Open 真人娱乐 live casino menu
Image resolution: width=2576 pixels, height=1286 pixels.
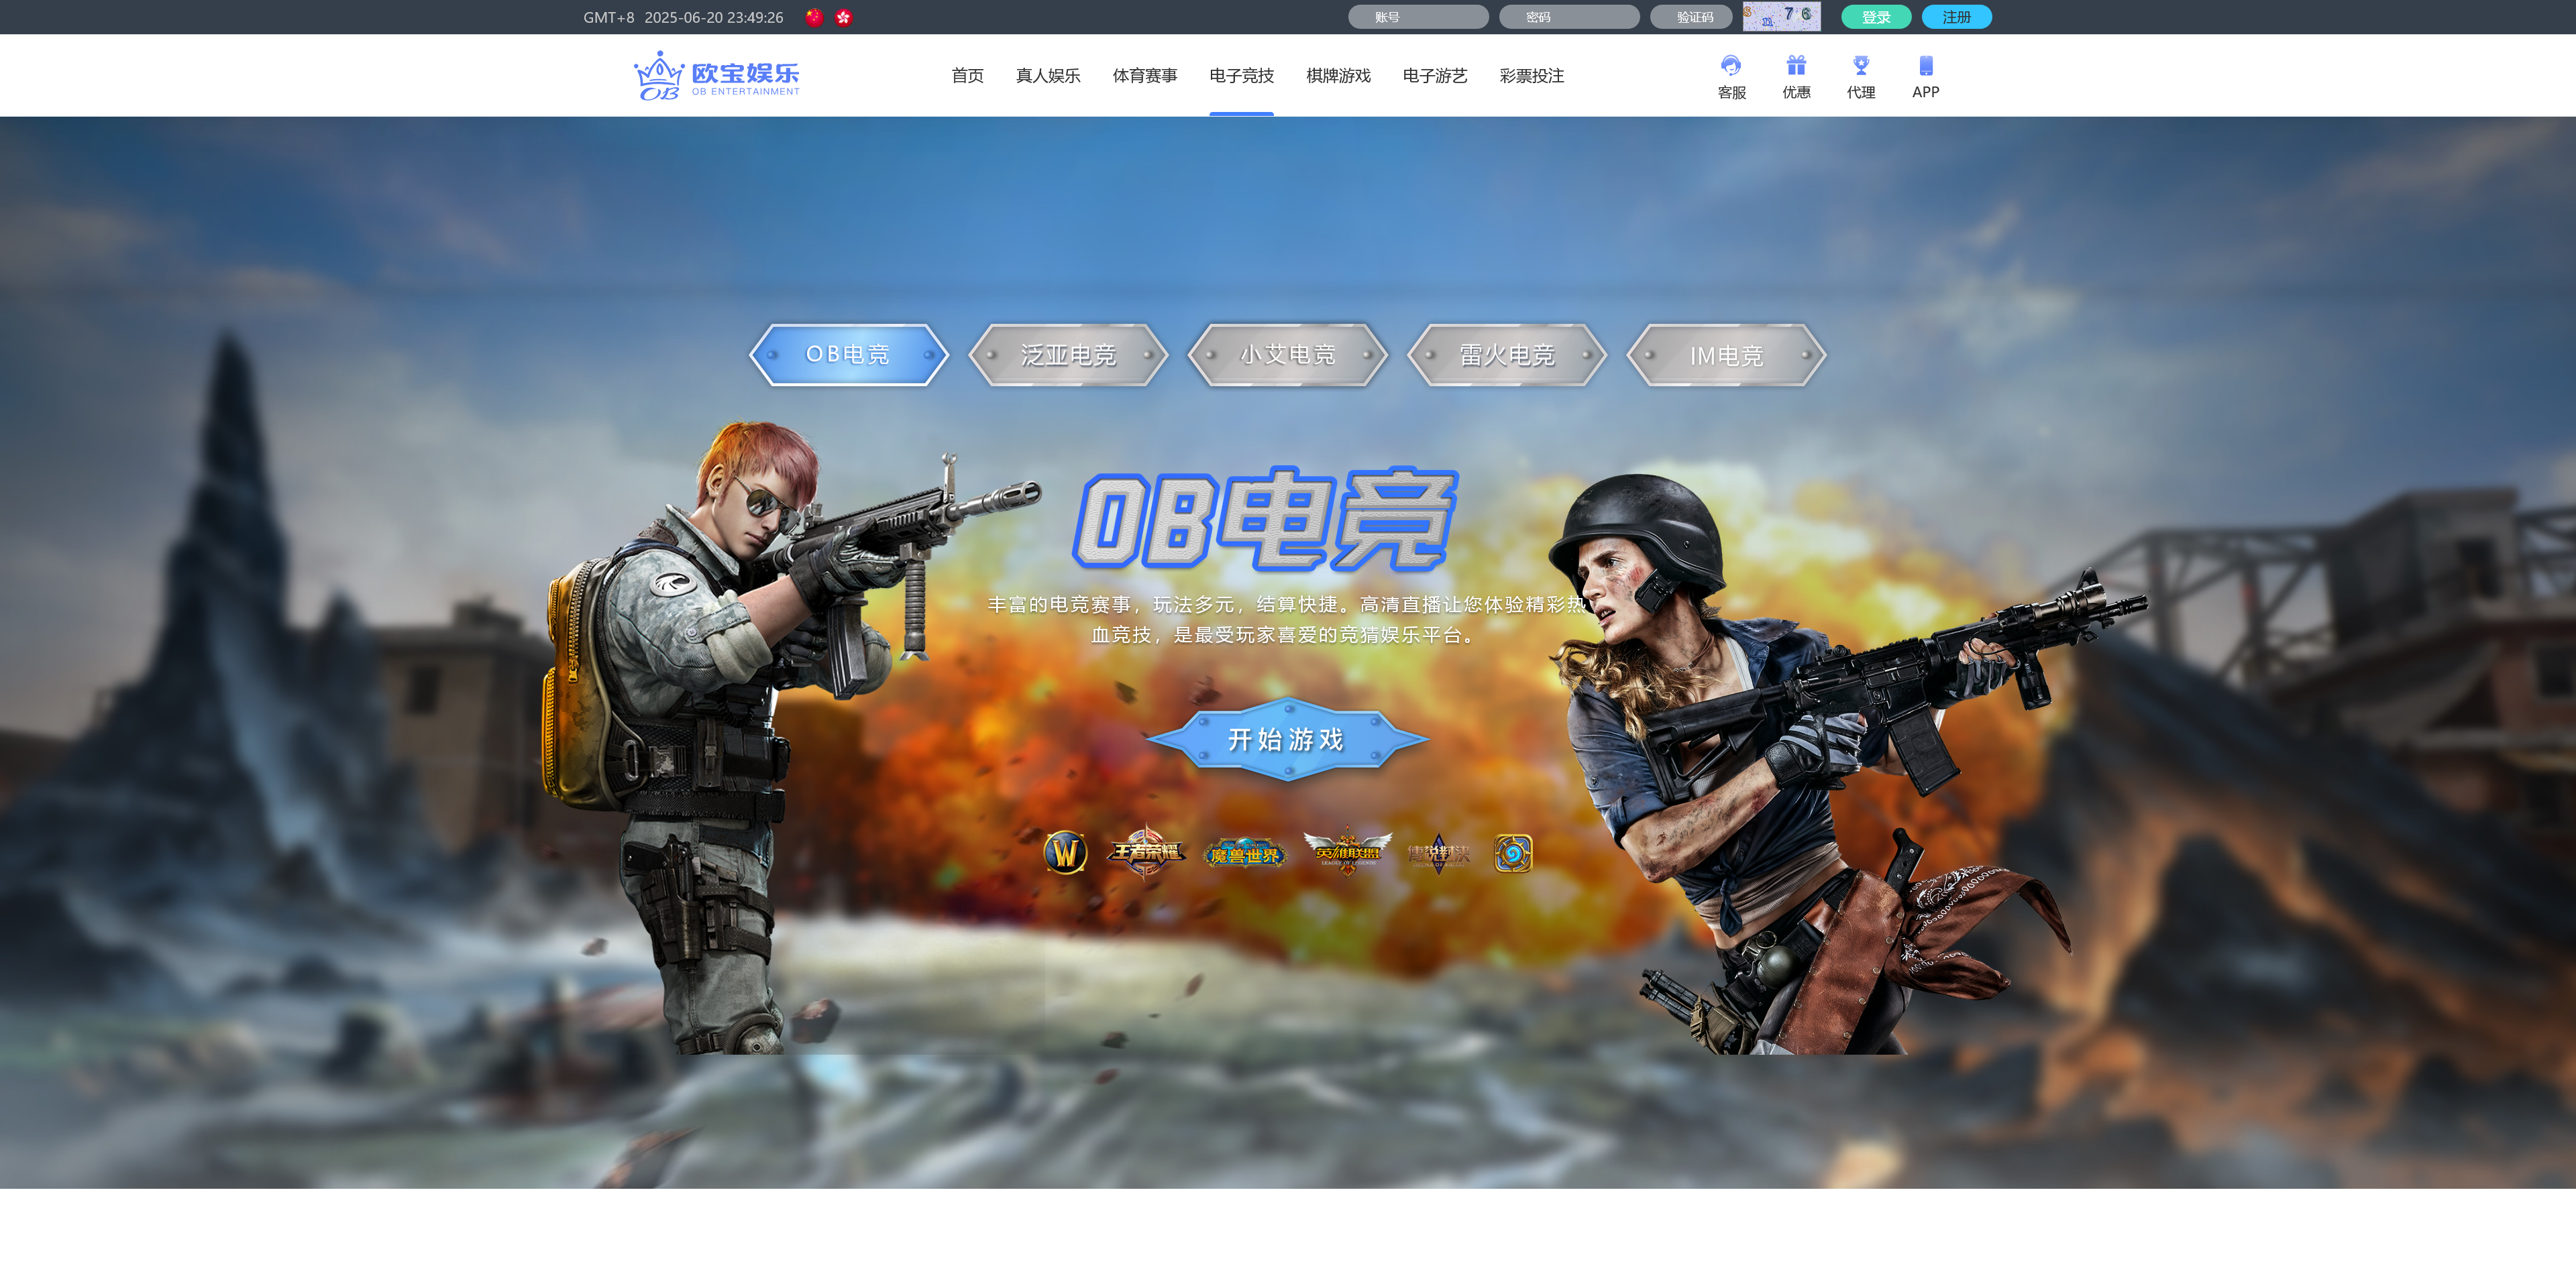[x=1048, y=76]
